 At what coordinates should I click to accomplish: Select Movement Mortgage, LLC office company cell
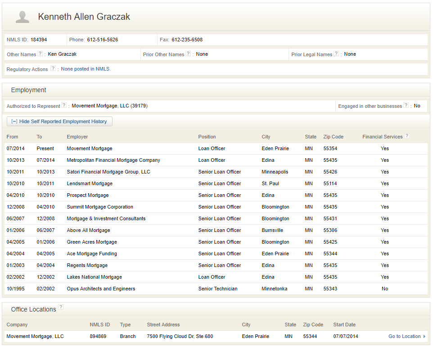(x=35, y=336)
